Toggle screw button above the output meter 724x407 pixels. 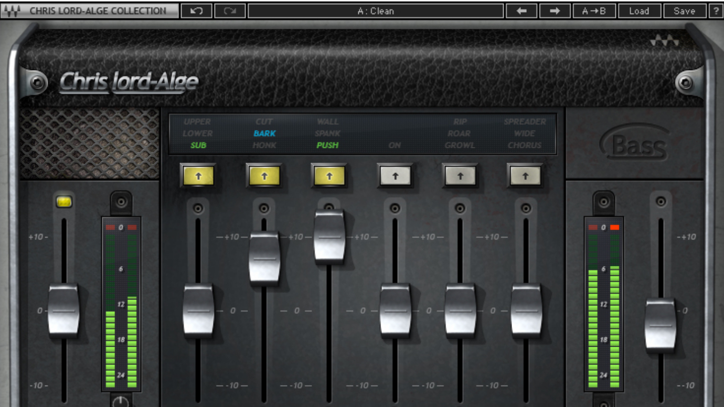coord(604,201)
